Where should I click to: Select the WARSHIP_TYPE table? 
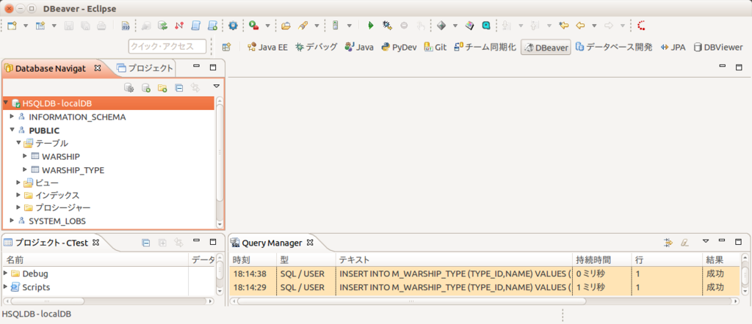(73, 170)
